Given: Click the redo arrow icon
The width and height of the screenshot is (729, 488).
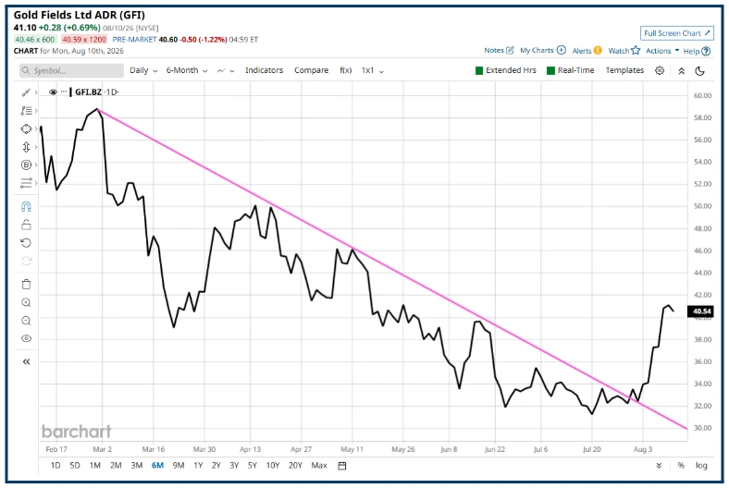Looking at the screenshot, I should point(26,261).
